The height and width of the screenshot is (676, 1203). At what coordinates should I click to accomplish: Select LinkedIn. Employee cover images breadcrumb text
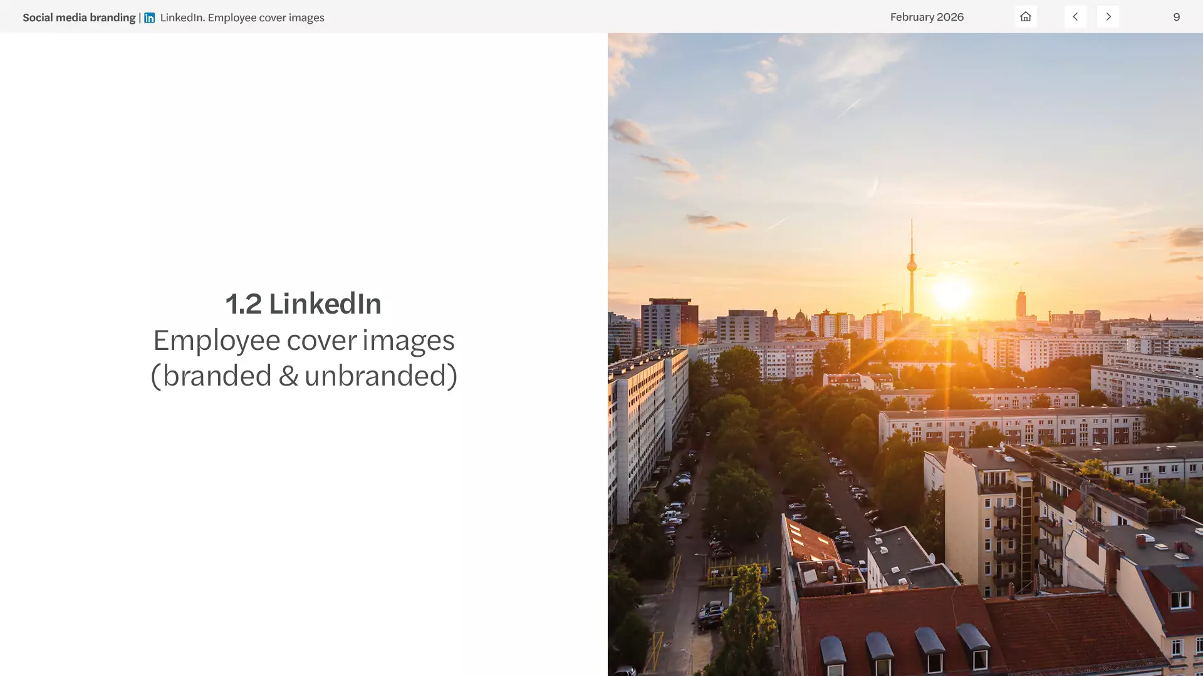242,18
